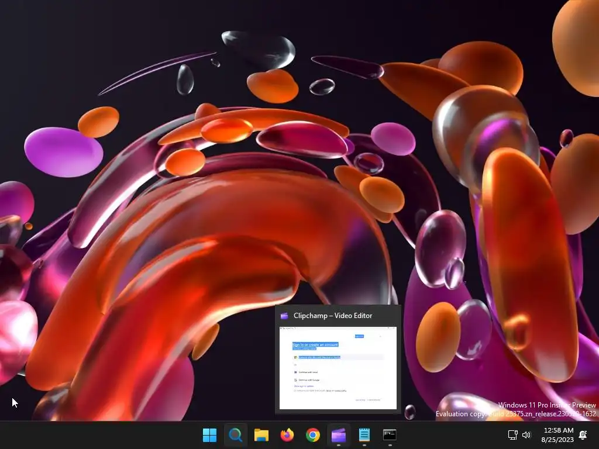The image size is (599, 449).
Task: Open the clock and date flyout
Action: click(x=557, y=435)
